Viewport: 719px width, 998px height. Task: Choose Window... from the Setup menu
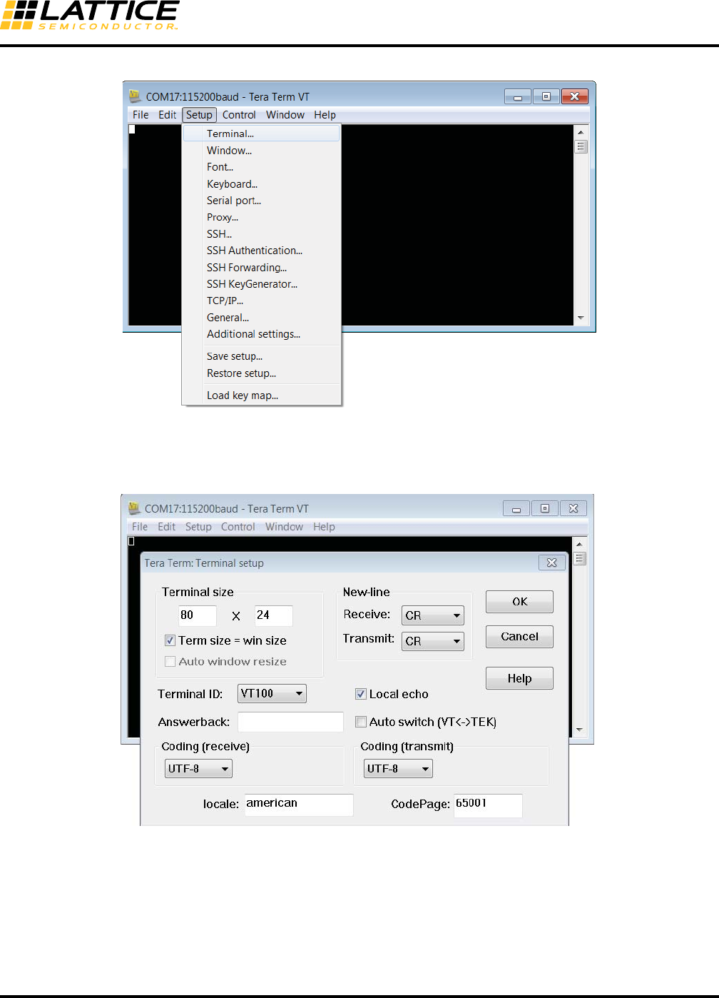pos(261,151)
